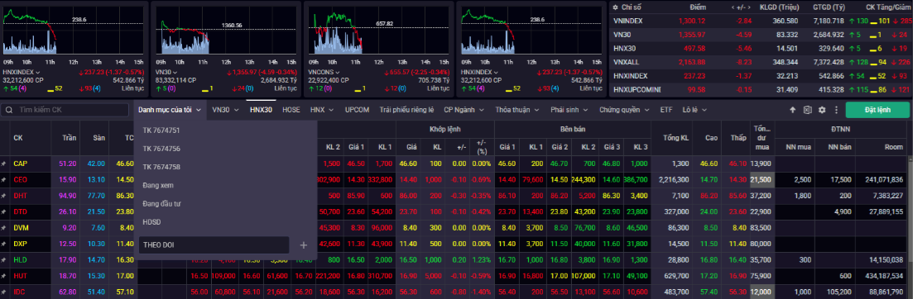Screen dimensions: 913x299
Task: Expand the CP Ngành dropdown
Action: (463, 110)
